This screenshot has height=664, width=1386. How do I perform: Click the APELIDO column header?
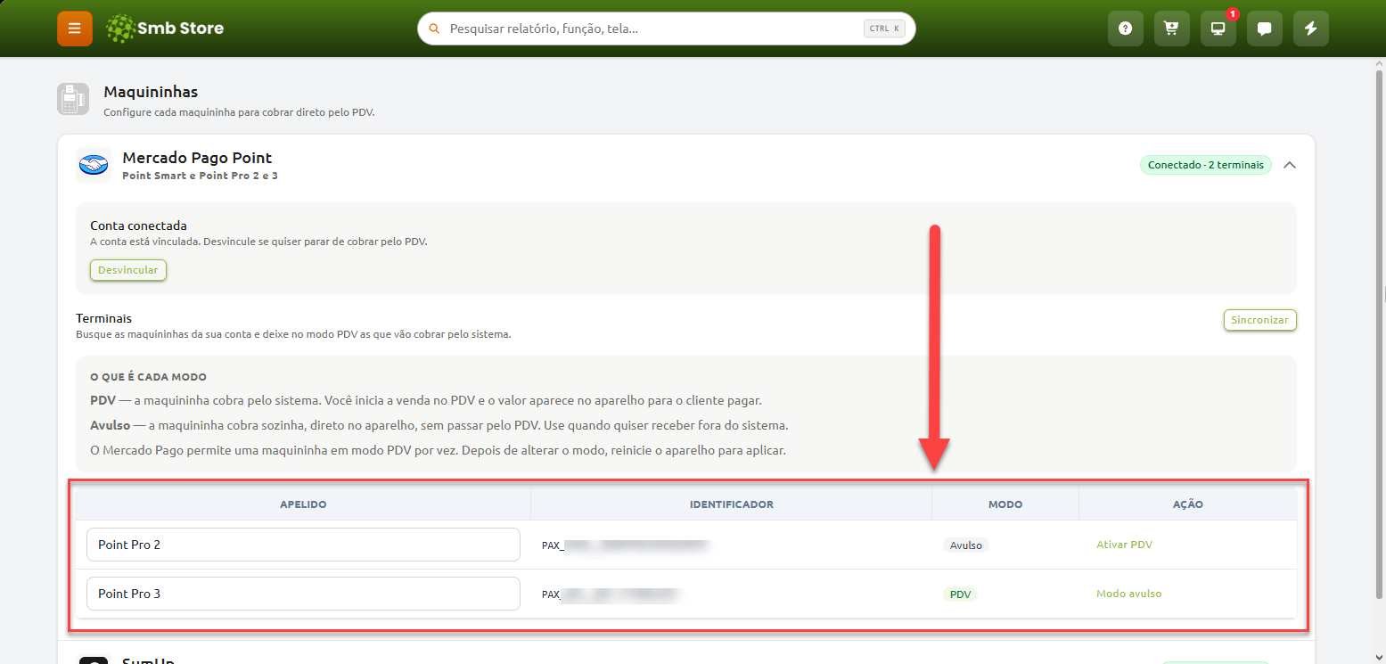coord(303,504)
